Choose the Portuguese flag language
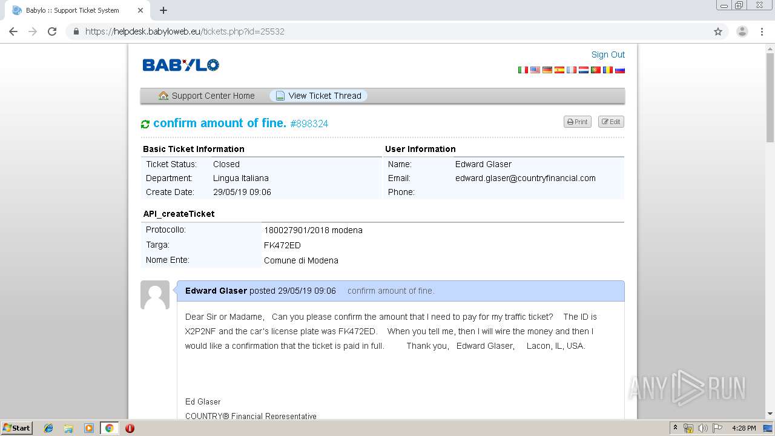This screenshot has width=775, height=436. click(595, 70)
